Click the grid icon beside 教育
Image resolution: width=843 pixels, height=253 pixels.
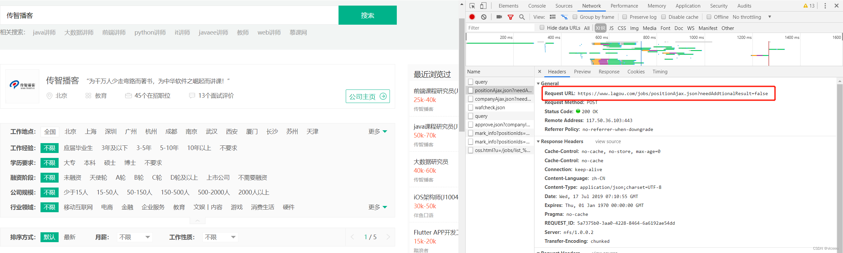[88, 96]
